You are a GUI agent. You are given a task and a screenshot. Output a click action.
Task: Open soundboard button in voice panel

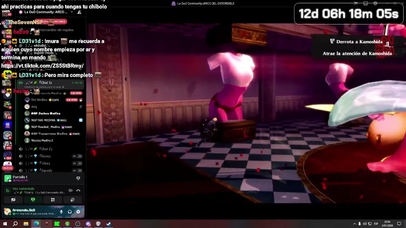[72, 200]
